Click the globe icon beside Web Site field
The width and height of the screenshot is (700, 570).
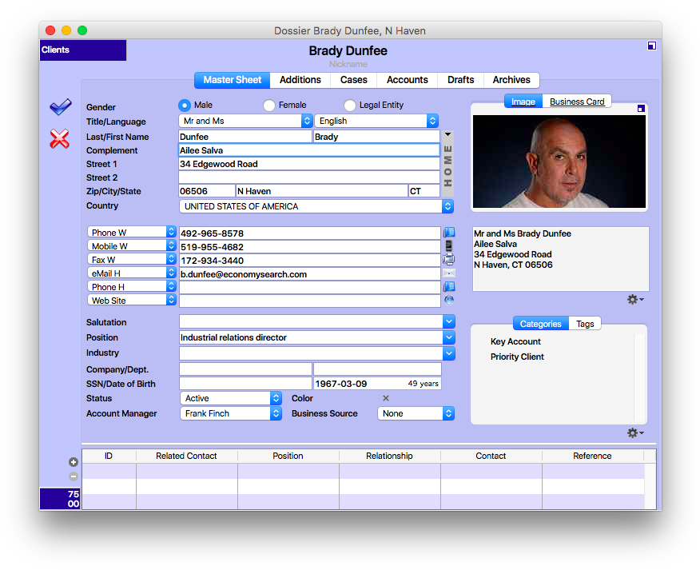448,301
